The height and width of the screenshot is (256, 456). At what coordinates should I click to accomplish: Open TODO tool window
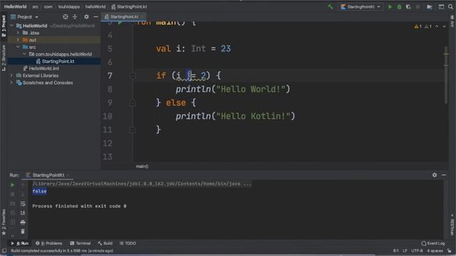[x=128, y=243]
